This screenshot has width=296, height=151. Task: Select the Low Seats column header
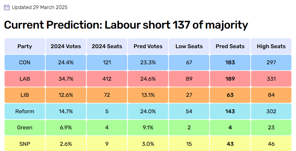(189, 47)
